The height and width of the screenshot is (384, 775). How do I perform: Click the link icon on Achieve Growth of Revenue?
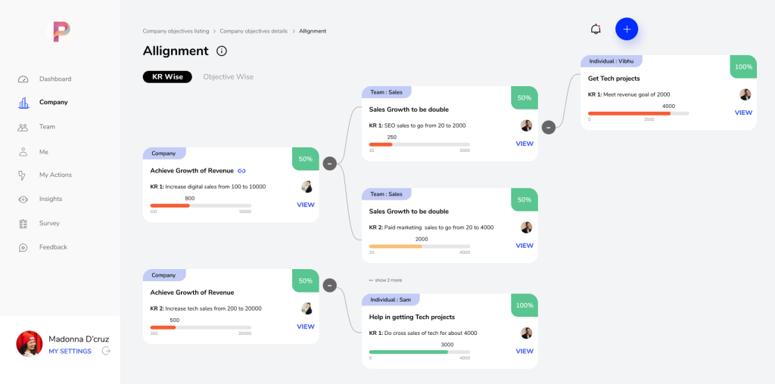point(241,171)
